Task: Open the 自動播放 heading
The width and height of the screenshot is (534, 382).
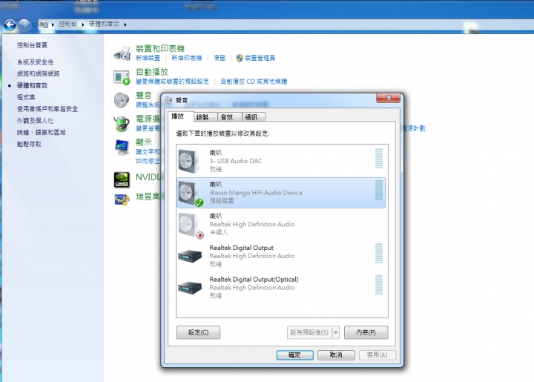Action: [152, 72]
